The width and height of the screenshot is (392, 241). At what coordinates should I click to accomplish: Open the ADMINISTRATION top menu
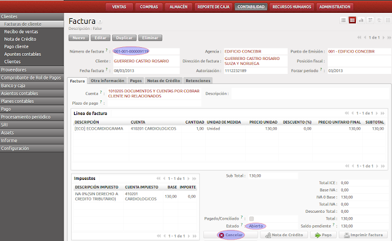coord(335,7)
